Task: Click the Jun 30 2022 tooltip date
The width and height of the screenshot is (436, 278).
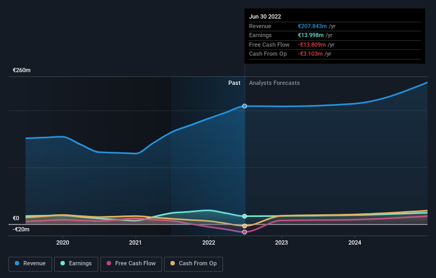Action: [x=265, y=16]
